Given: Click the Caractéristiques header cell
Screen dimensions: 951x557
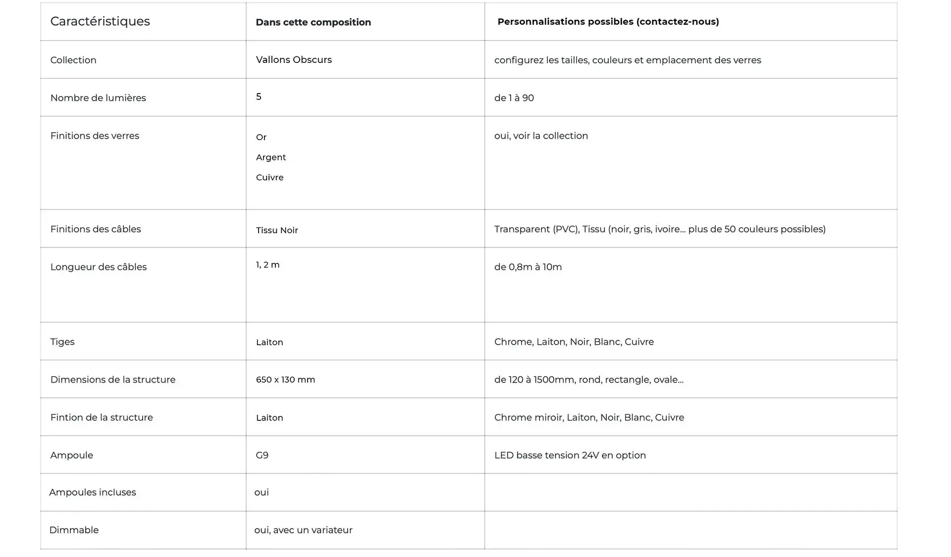Looking at the screenshot, I should pyautogui.click(x=100, y=21).
